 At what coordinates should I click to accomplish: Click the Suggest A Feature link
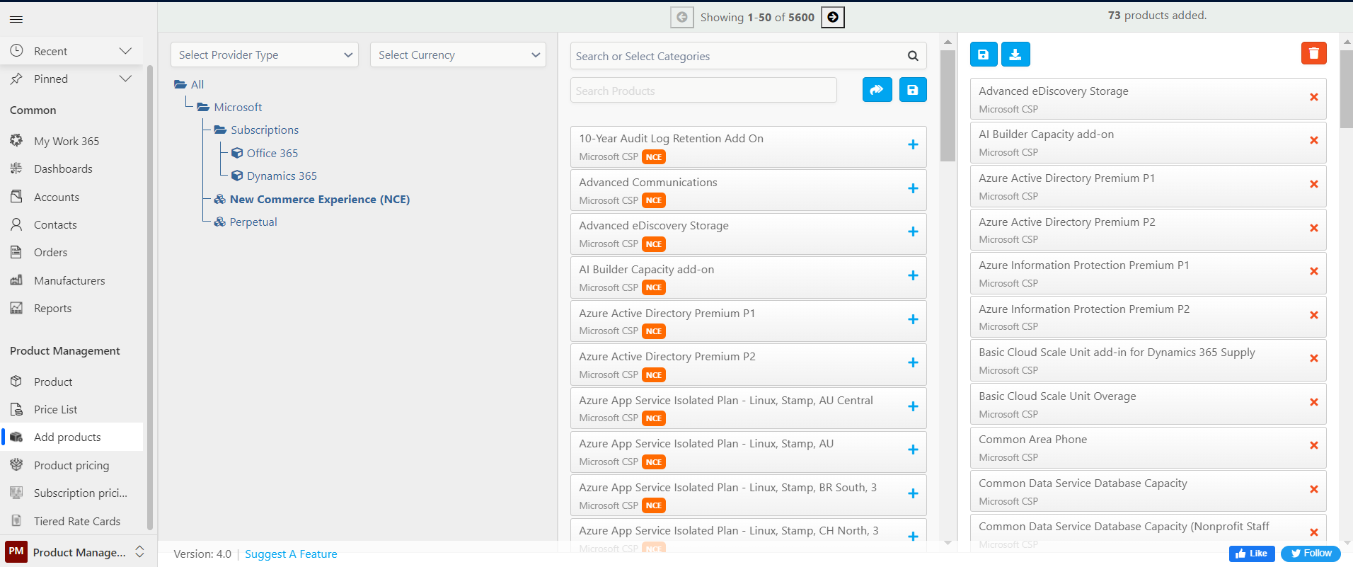[x=291, y=554]
